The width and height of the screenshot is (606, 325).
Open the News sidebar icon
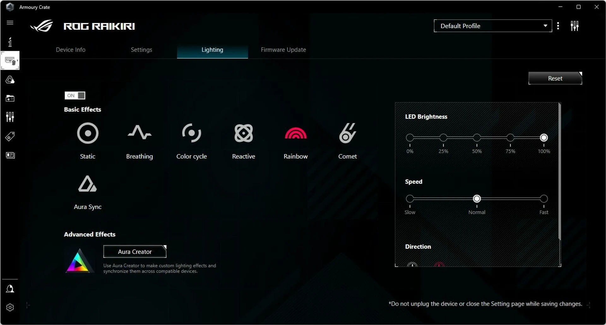click(x=10, y=155)
